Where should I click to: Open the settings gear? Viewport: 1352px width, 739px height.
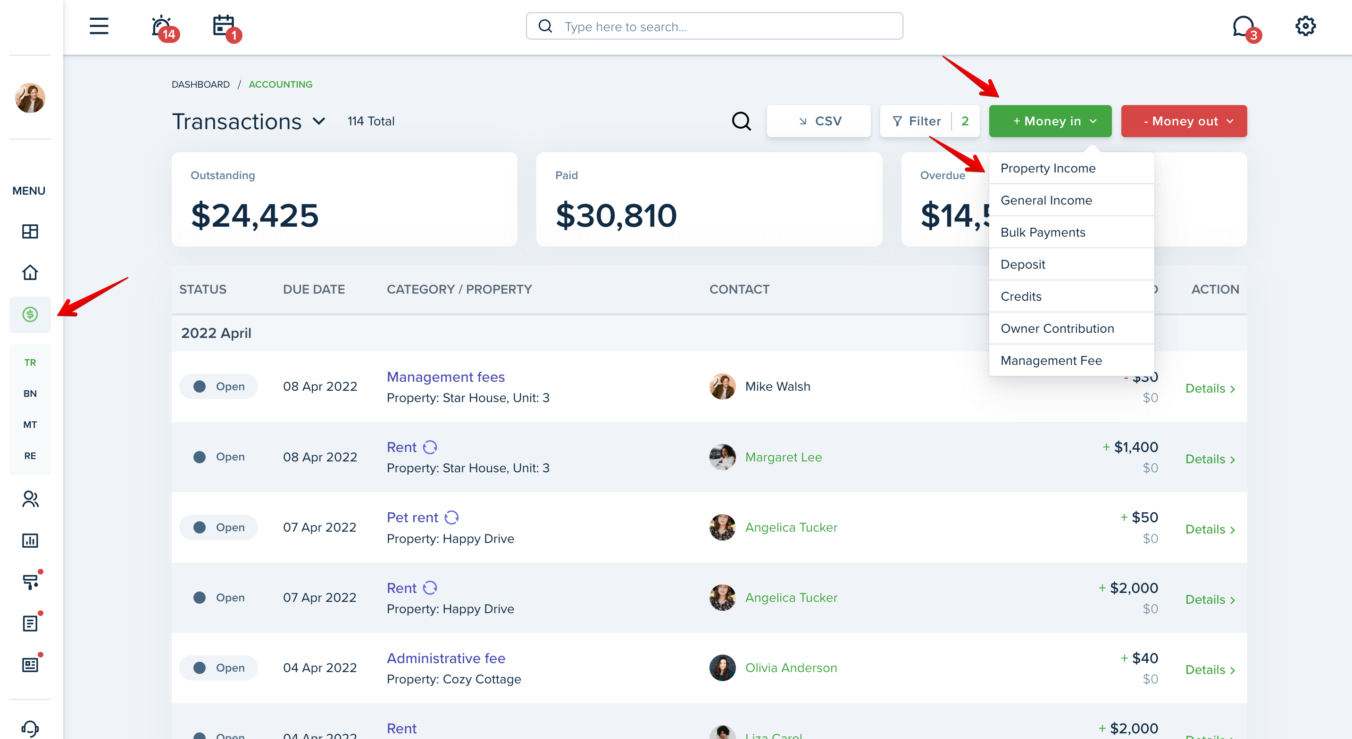pos(1305,26)
